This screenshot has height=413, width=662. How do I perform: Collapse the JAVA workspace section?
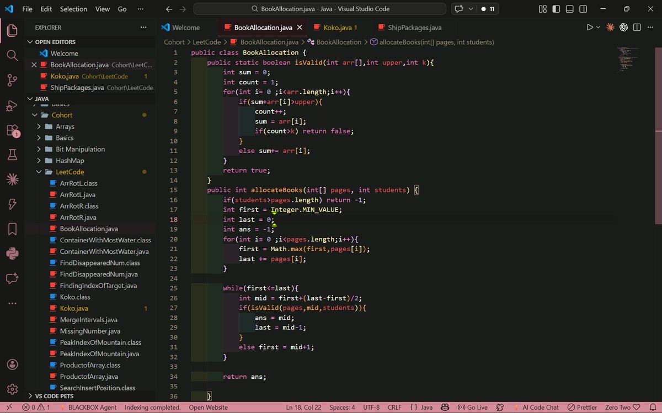point(42,99)
